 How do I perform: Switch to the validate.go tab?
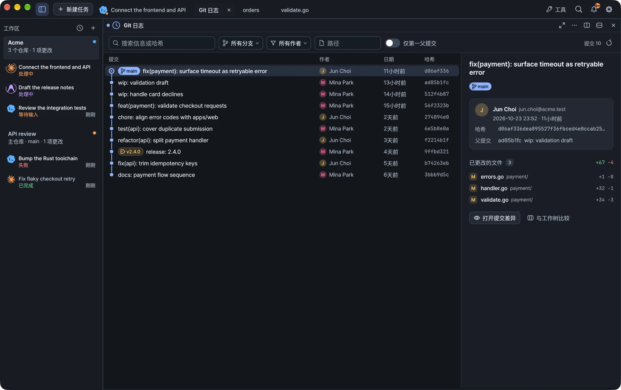coord(295,10)
